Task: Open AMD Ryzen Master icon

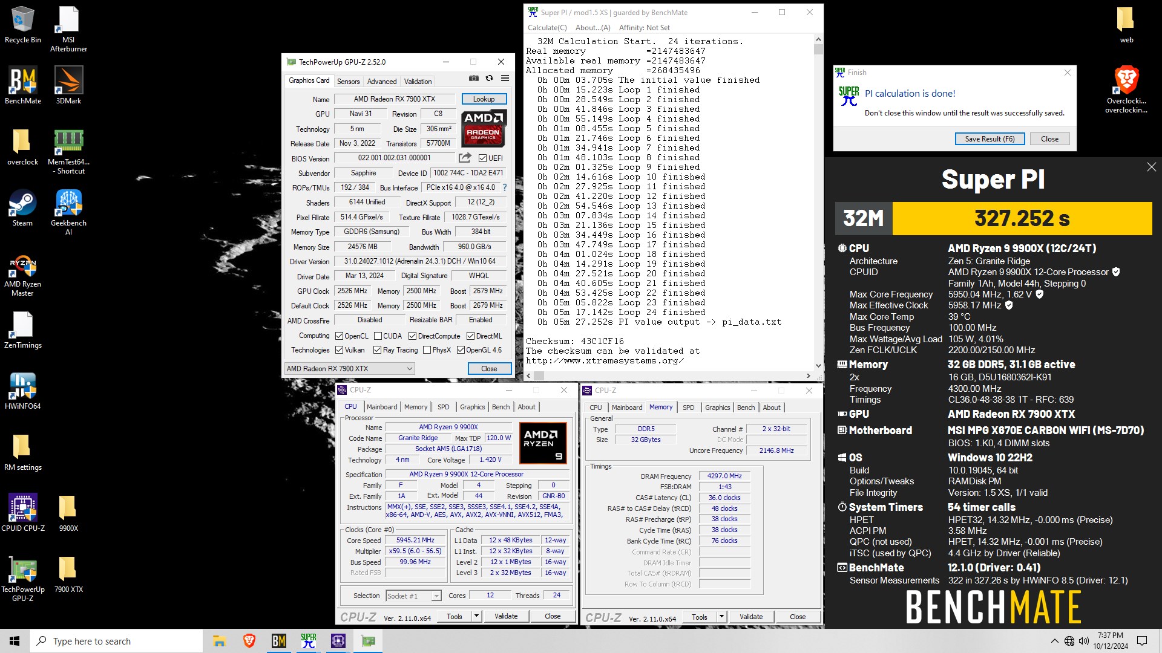Action: coord(22,275)
